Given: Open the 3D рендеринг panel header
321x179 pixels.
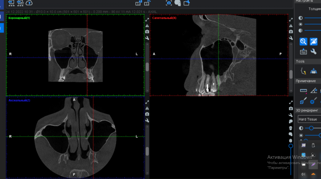Looking at the screenshot, I should click(x=308, y=110).
